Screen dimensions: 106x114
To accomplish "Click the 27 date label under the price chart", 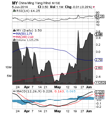I will 82,87.
